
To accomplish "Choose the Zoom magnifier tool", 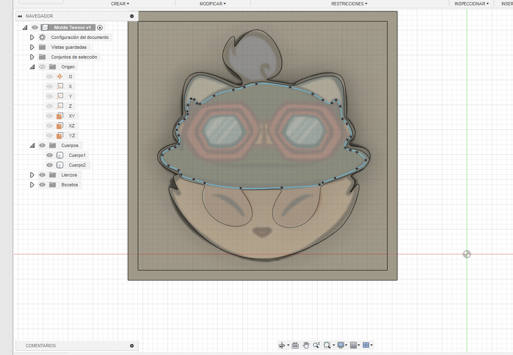I will tap(317, 345).
